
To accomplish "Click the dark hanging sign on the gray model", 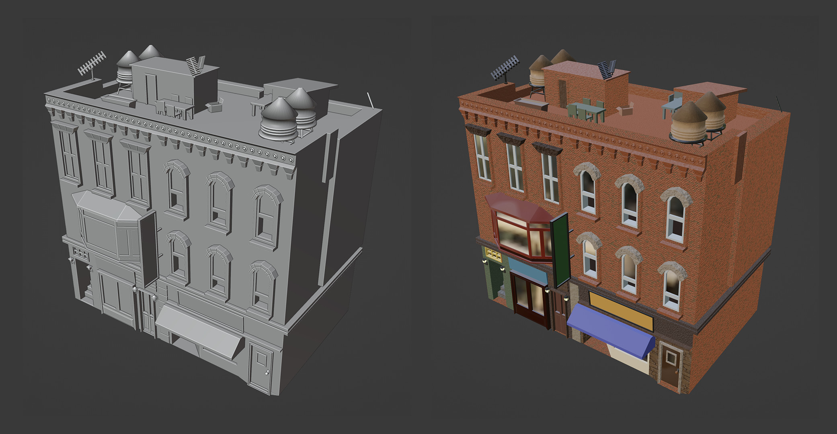I will 148,249.
